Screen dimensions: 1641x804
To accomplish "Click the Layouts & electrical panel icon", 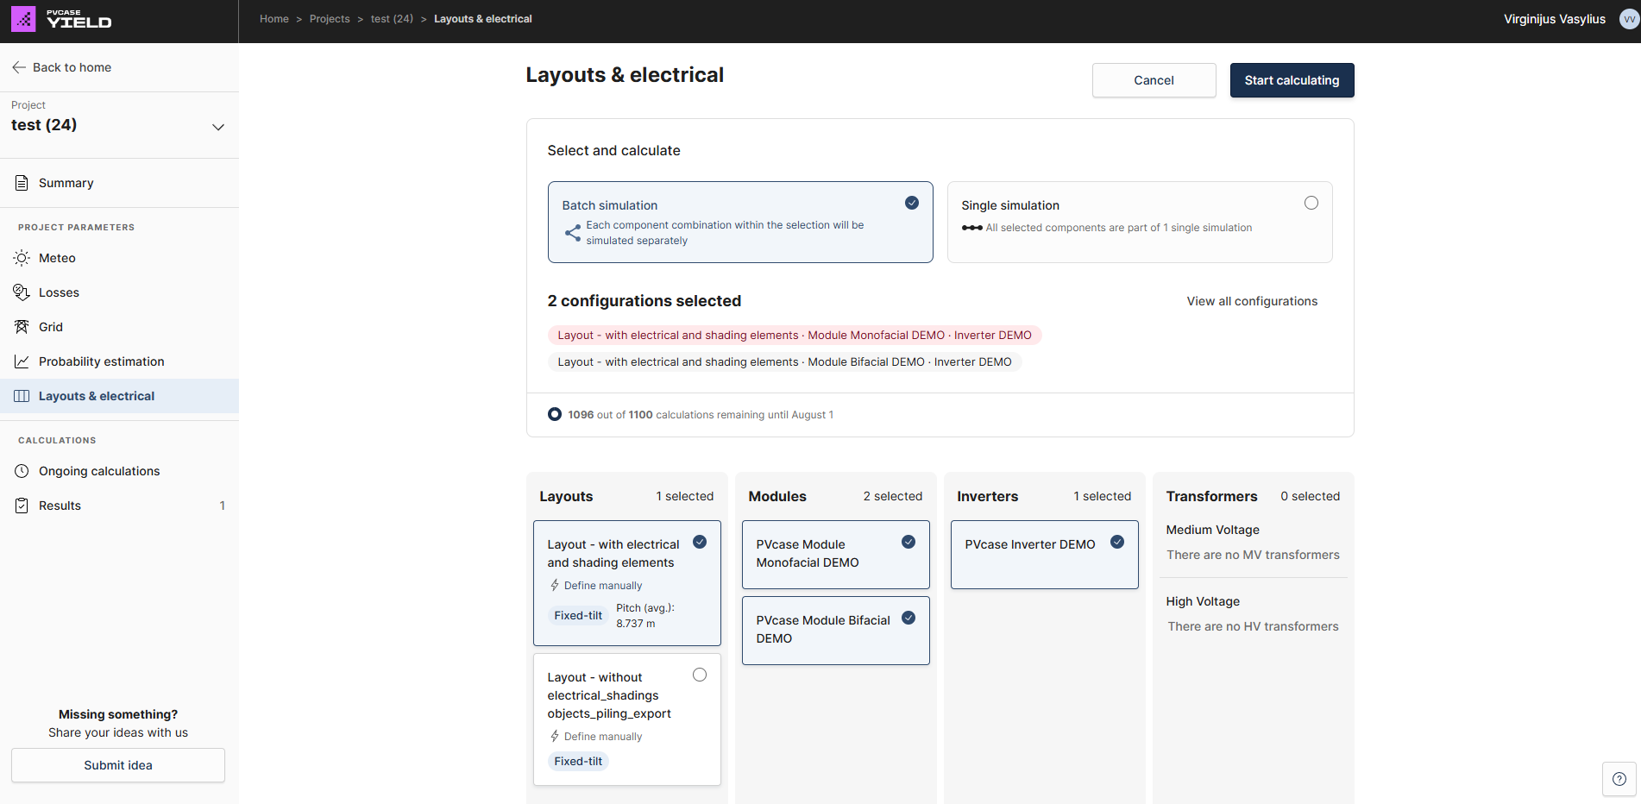I will click(22, 396).
